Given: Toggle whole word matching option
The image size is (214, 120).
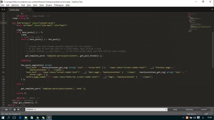Looking at the screenshot, I should click(x=10, y=110).
